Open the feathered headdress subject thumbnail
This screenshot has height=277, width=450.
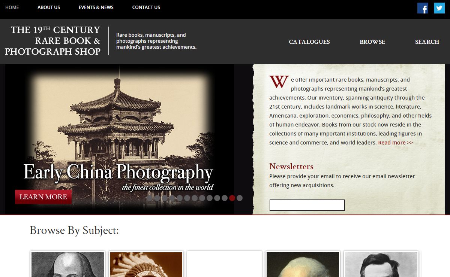click(146, 265)
